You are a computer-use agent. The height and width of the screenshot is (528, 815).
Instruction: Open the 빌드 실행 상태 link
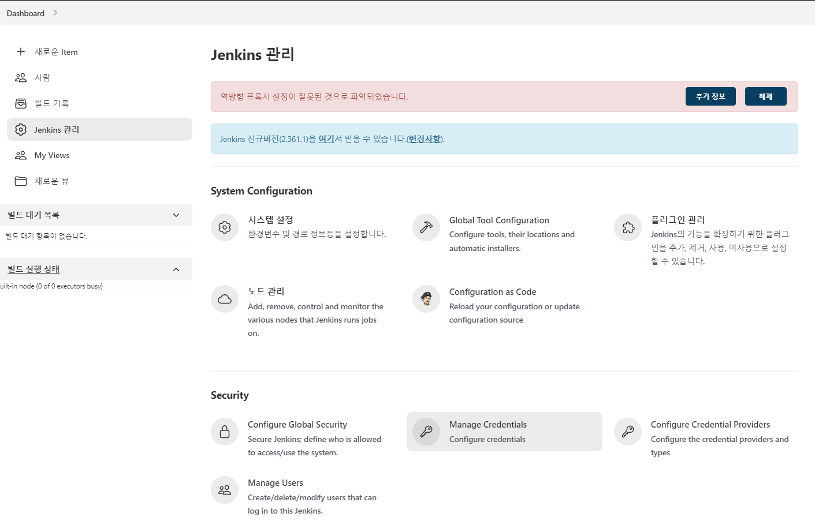[34, 269]
